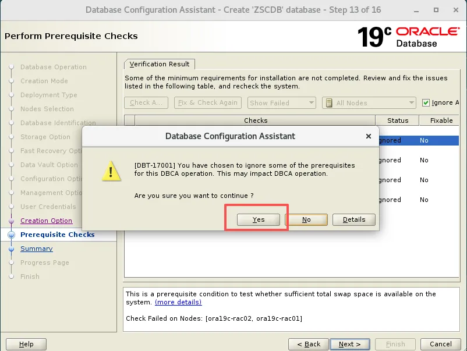467x351 pixels.
Task: Select the Nodes Selection step
Action: [47, 109]
